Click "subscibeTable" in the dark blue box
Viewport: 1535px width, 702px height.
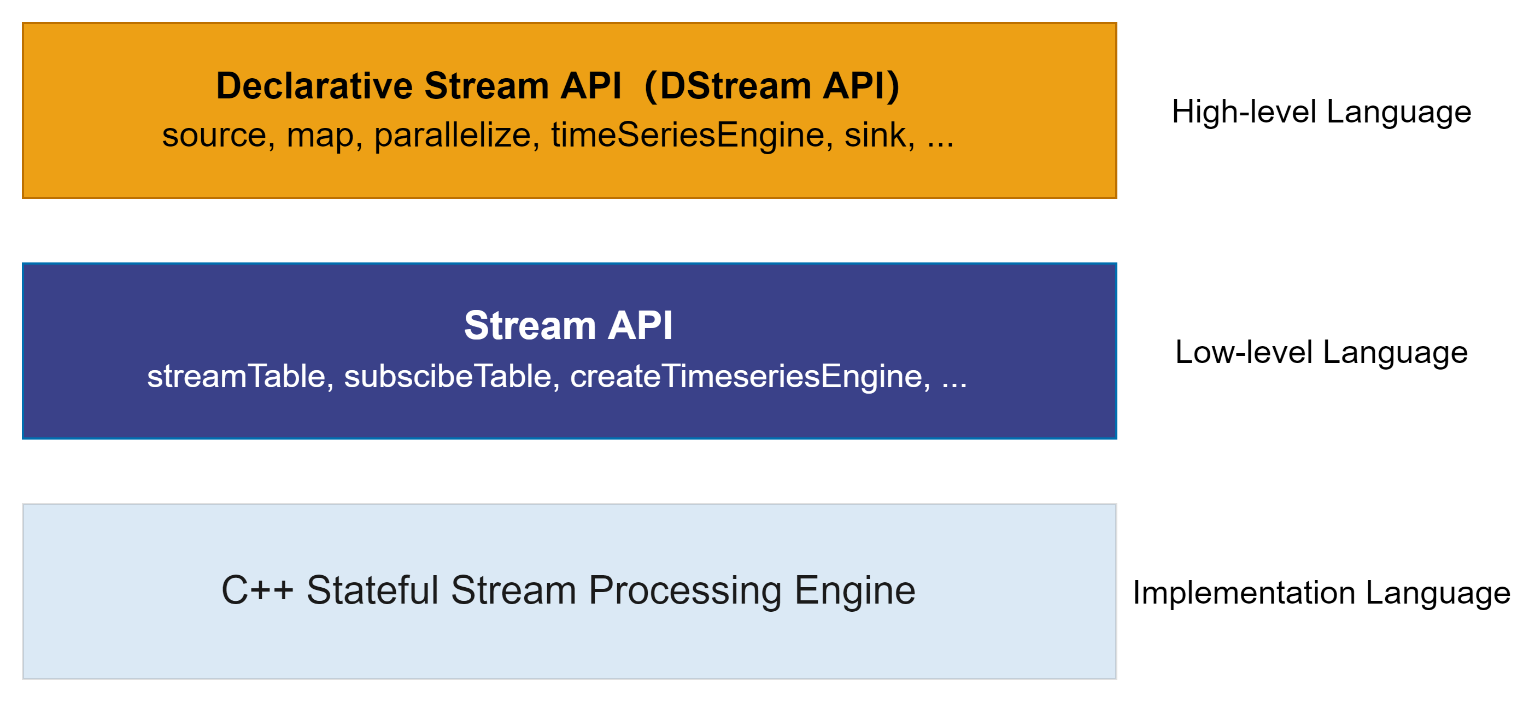[448, 377]
